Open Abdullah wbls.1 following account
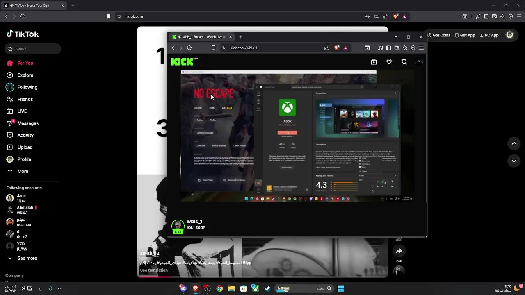Image resolution: width=525 pixels, height=295 pixels. pos(21,210)
